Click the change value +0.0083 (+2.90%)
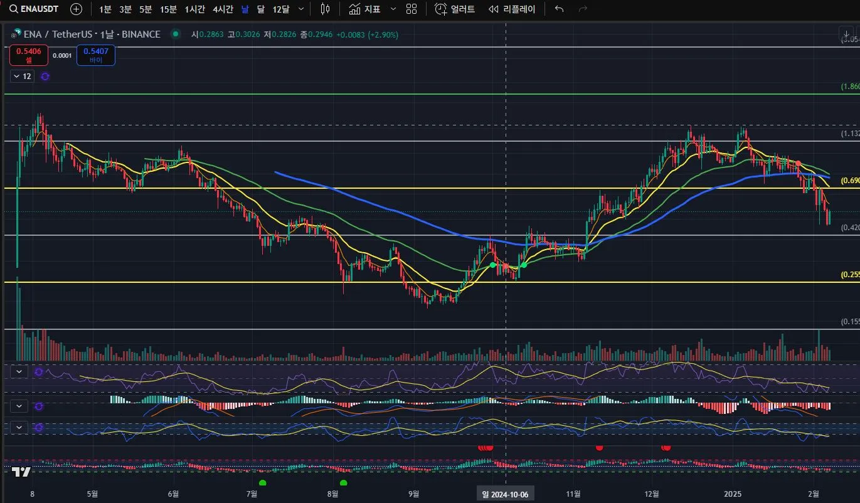The image size is (860, 503). (x=368, y=34)
